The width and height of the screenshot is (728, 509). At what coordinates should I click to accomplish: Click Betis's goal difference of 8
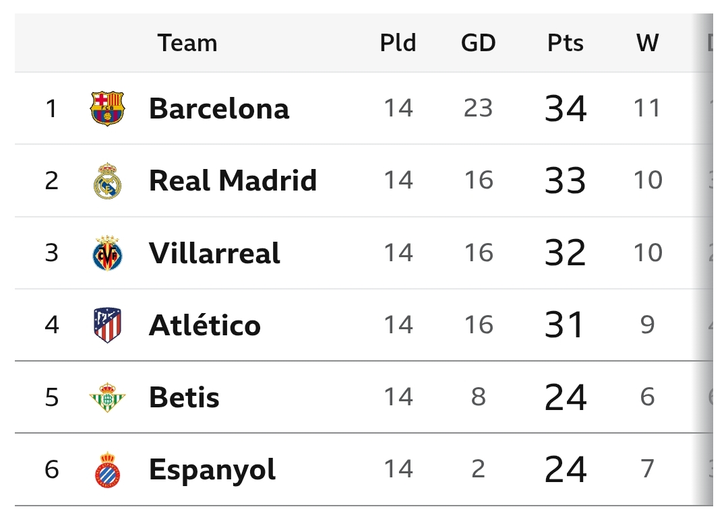tap(478, 397)
